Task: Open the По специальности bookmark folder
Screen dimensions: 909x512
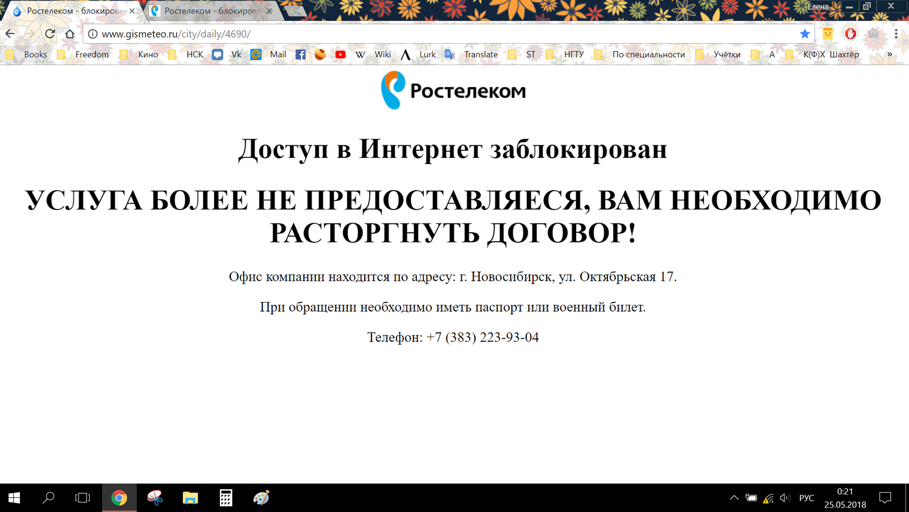Action: tap(640, 54)
